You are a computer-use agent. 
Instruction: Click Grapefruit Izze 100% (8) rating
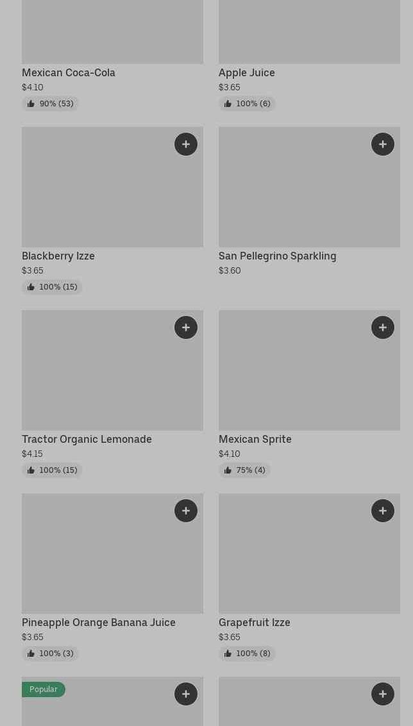pyautogui.click(x=247, y=654)
